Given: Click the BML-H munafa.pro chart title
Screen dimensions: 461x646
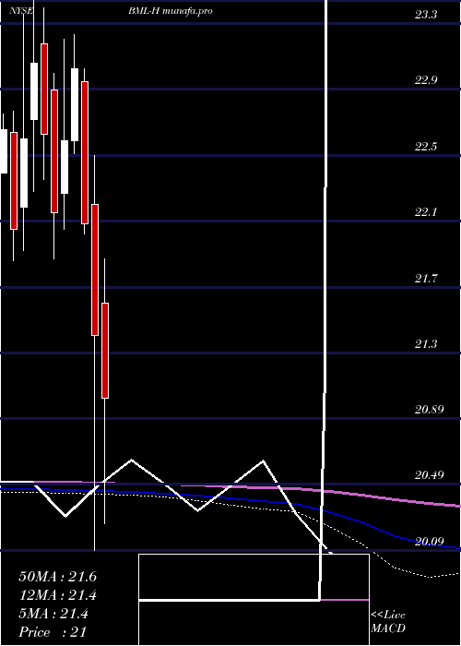Looking at the screenshot, I should pyautogui.click(x=170, y=11).
